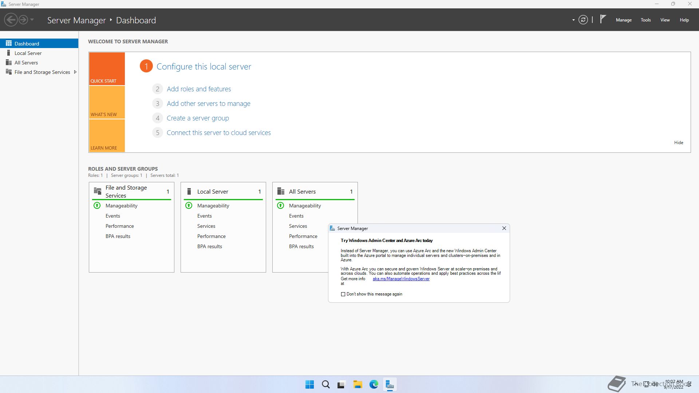Image resolution: width=699 pixels, height=393 pixels.
Task: Select Dashboard in the sidebar
Action: [x=39, y=43]
